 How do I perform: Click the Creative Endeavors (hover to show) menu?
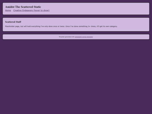click(x=31, y=10)
